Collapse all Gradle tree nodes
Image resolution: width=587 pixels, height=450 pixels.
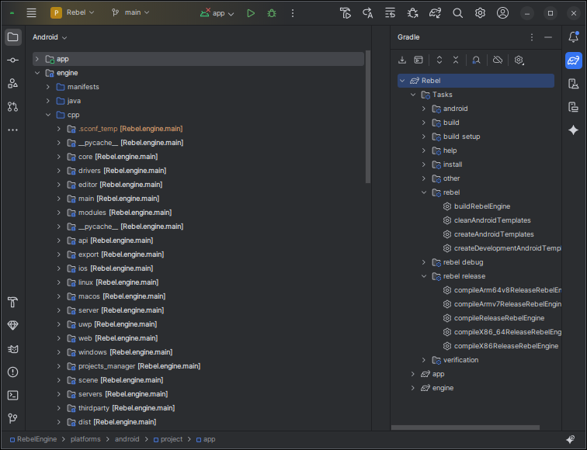click(456, 60)
